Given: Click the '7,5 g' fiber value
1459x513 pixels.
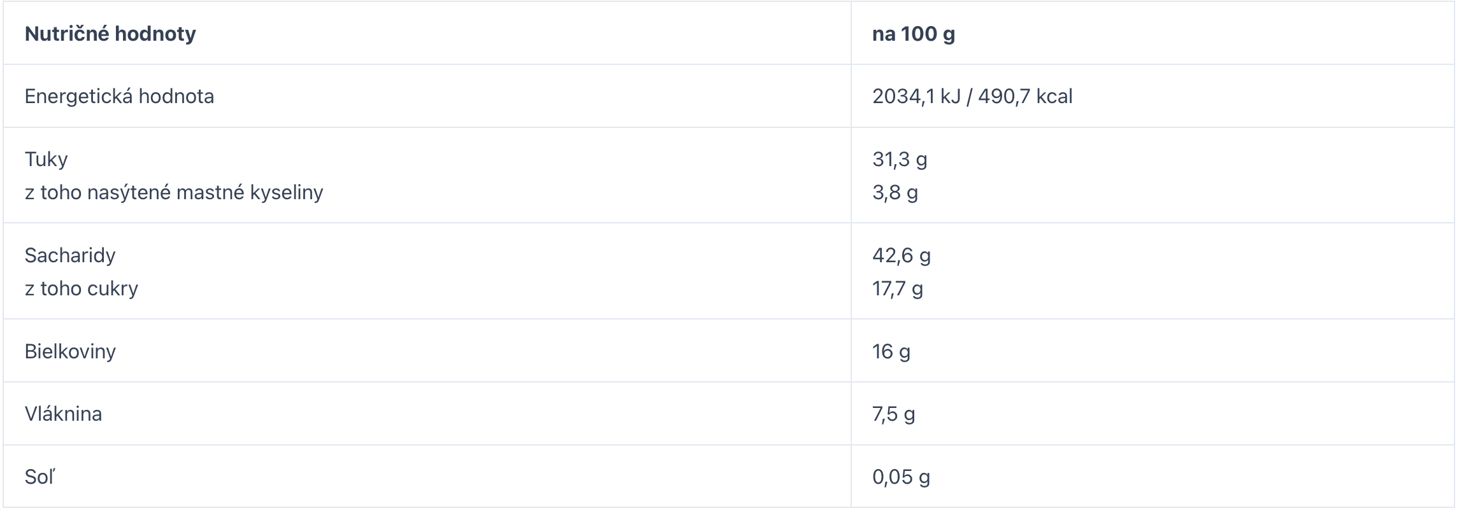Looking at the screenshot, I should click(x=893, y=414).
